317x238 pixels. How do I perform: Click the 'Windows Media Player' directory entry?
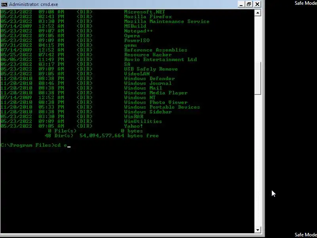pos(156,93)
